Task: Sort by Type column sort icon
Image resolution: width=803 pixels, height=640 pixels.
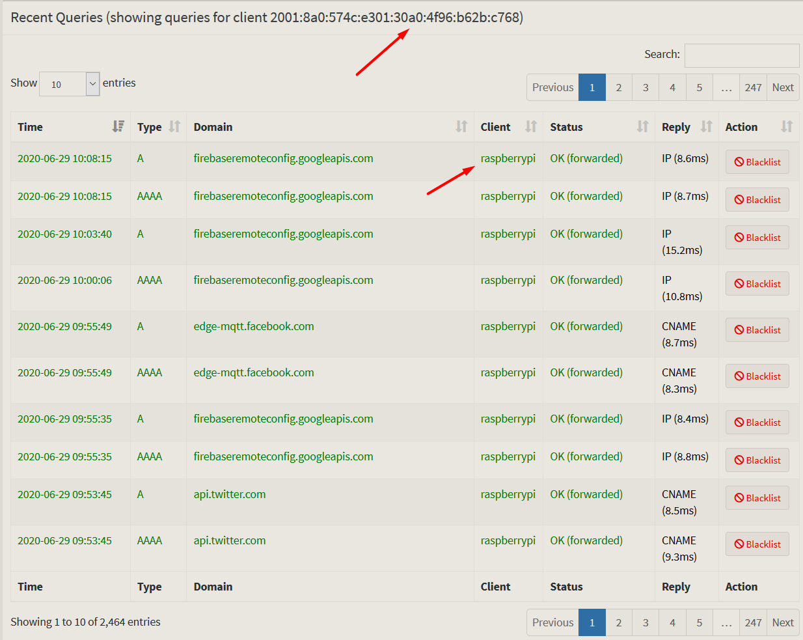Action: [174, 126]
